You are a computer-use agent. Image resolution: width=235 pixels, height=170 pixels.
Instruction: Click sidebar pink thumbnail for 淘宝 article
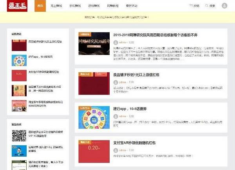(19, 106)
